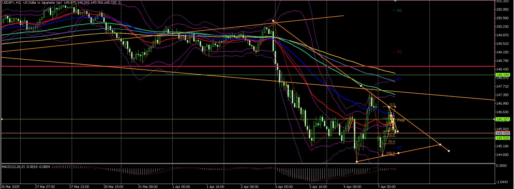
Task: Click the 3 Apr 00:00 time axis label
Action: [284, 187]
